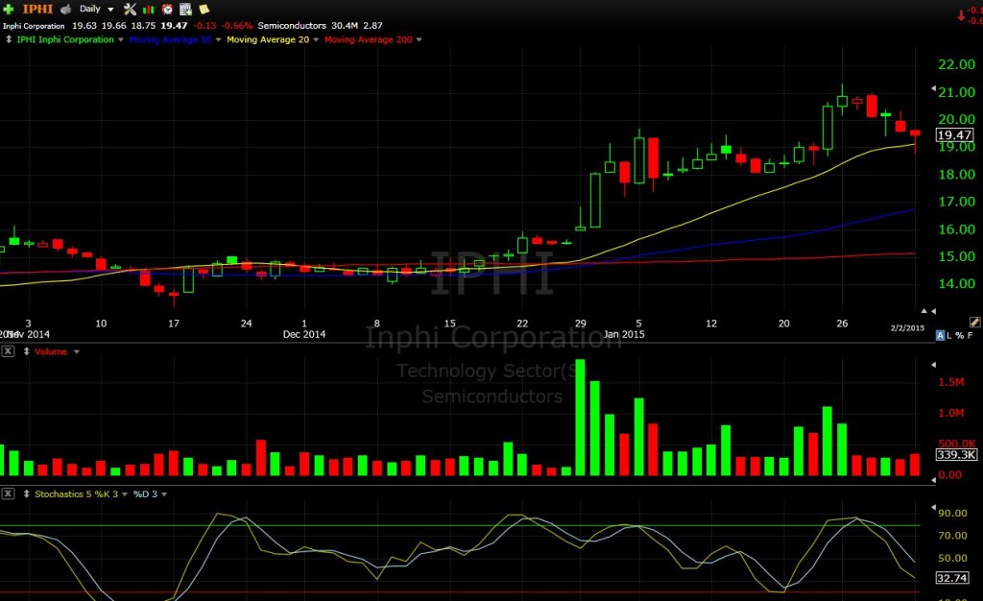Click the IPHI ticker symbol label

pyautogui.click(x=37, y=9)
